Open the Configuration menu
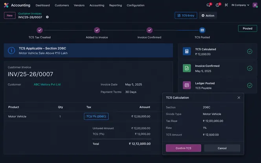The height and width of the screenshot is (163, 261). click(136, 5)
